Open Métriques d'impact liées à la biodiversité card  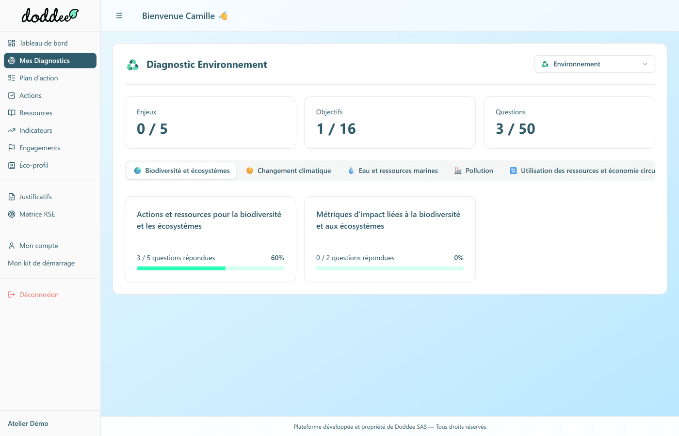coord(390,239)
